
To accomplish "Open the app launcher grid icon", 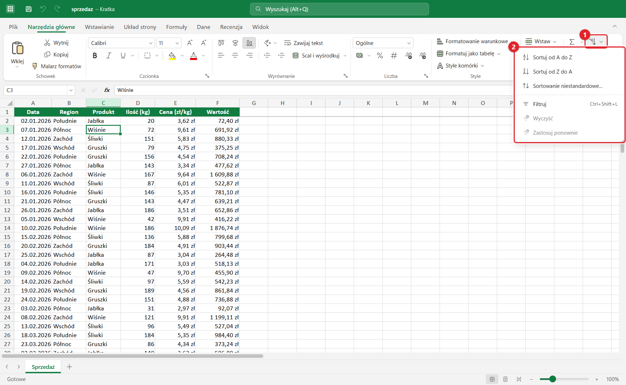I will (x=10, y=9).
